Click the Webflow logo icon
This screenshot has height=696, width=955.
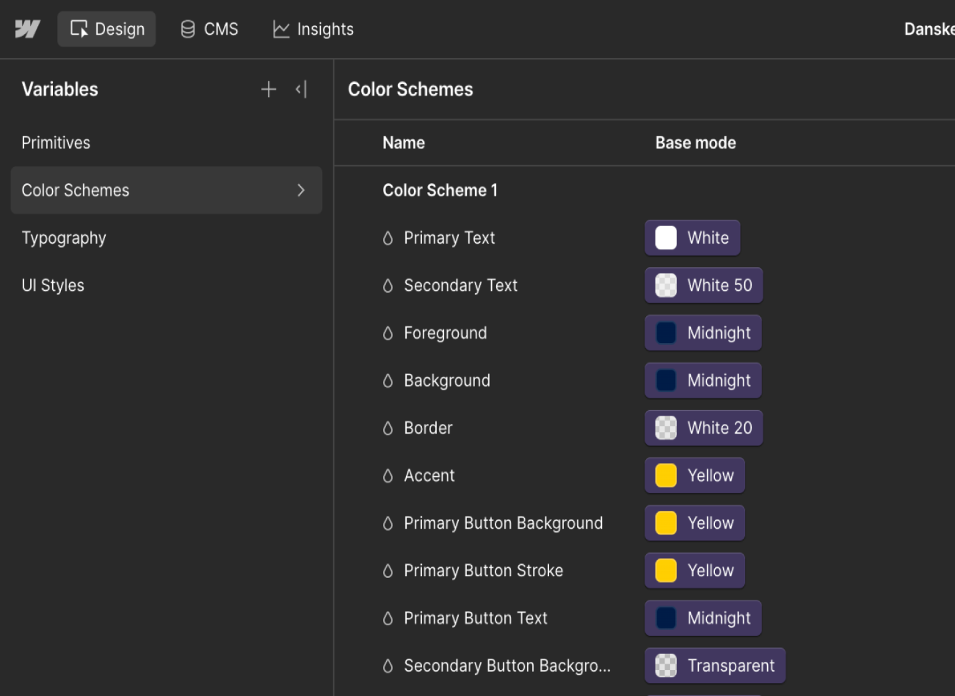tap(27, 29)
